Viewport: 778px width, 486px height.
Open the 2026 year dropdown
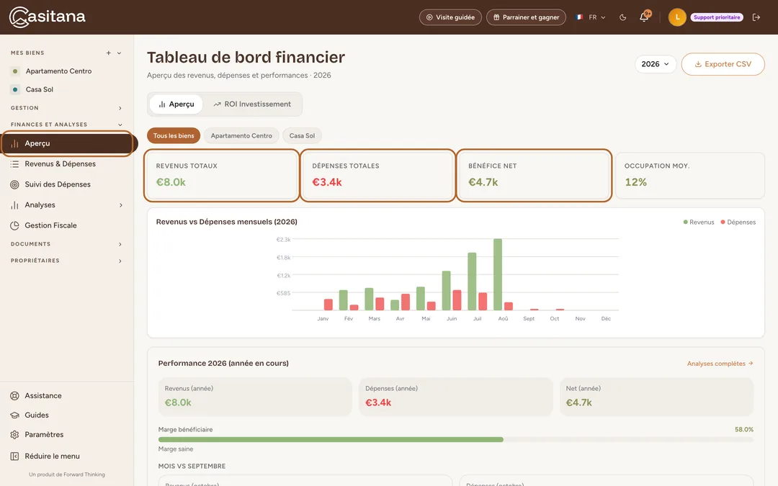[655, 64]
